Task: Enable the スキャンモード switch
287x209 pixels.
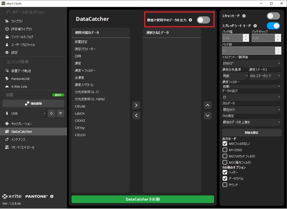Action: pos(273,16)
